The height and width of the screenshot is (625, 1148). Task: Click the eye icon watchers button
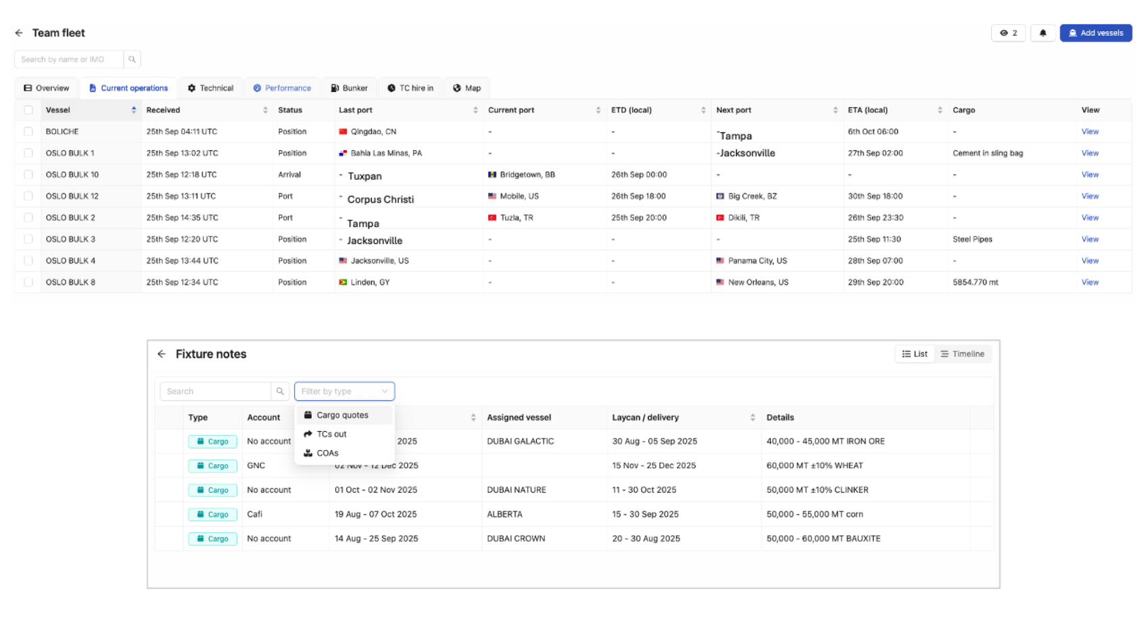[1008, 33]
